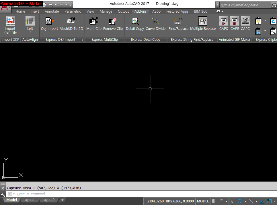Add a new layout with plus button
Viewport: 277px width, 205px height.
tap(62, 200)
